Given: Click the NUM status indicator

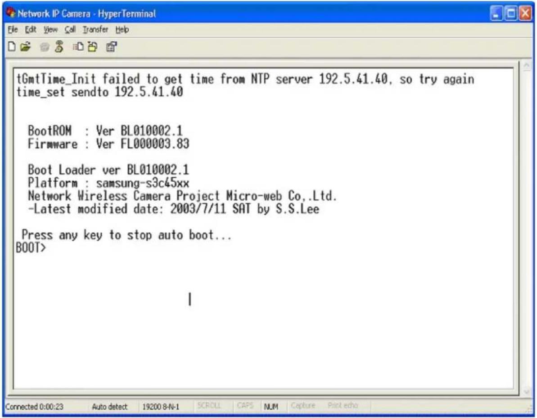Looking at the screenshot, I should 271,407.
